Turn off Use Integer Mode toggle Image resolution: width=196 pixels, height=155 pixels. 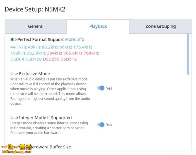click(101, 125)
